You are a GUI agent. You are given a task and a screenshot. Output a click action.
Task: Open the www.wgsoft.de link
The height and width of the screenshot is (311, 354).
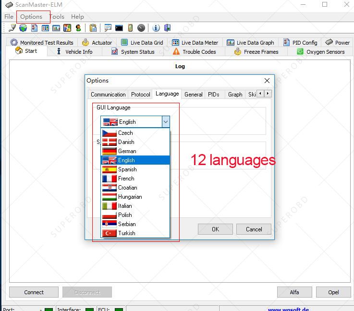click(288, 309)
